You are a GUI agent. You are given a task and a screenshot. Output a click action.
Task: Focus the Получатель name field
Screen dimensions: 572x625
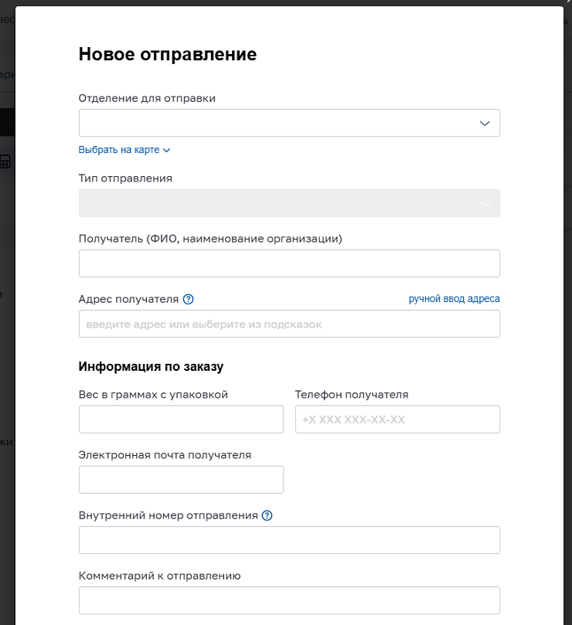click(x=289, y=263)
